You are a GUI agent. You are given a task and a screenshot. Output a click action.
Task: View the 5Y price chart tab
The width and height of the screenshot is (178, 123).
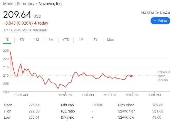tap(95, 40)
